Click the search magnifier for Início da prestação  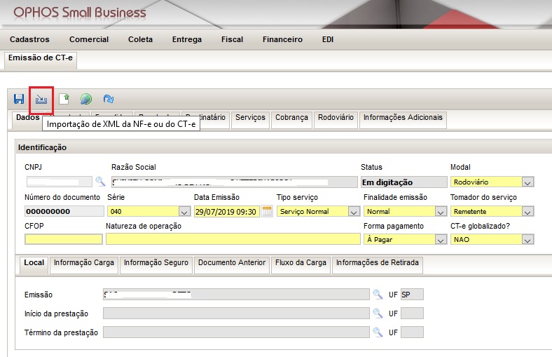(378, 313)
